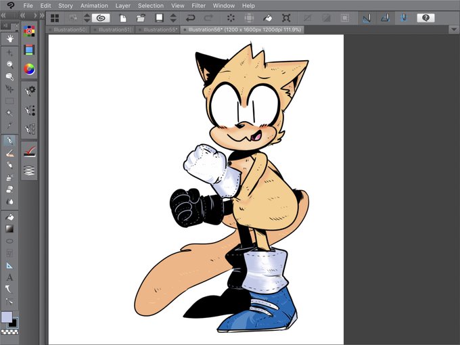
Task: Redo the last undone action
Action: (x=208, y=18)
